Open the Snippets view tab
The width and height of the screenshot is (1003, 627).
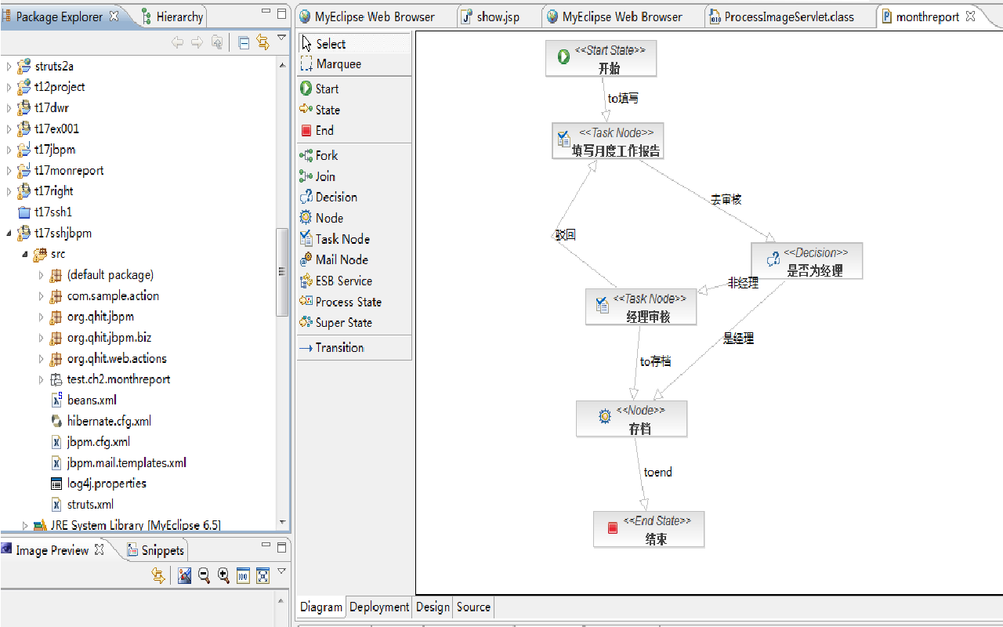click(155, 550)
